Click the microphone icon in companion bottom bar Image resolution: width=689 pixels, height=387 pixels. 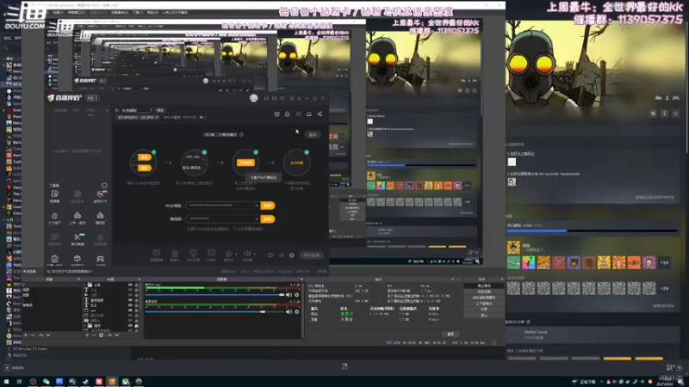click(228, 254)
